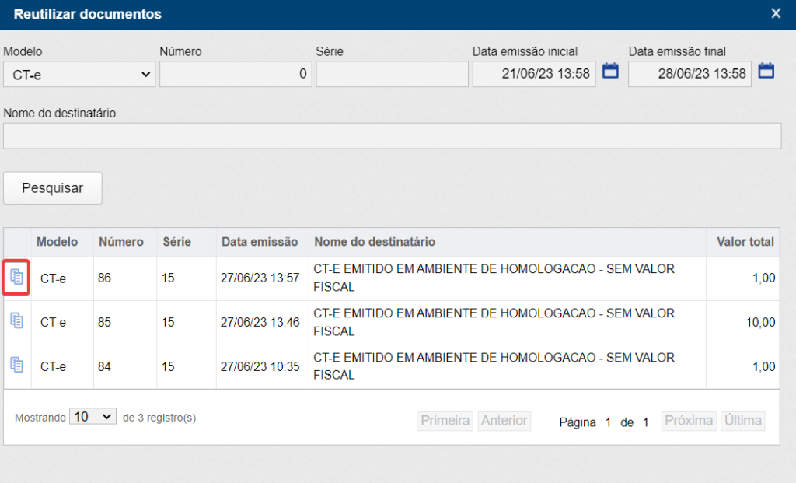Click reuse document icon for CT-e 85
796x483 pixels.
point(17,320)
